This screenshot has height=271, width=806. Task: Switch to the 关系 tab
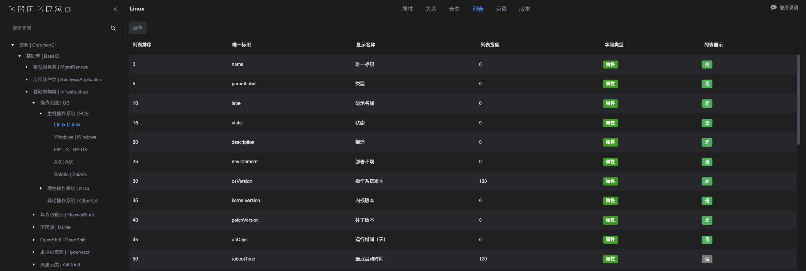coord(431,9)
